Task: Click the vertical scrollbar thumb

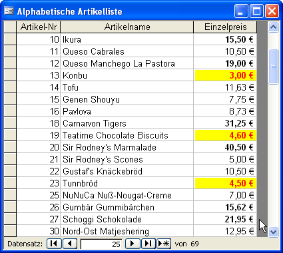Action: coord(273,67)
